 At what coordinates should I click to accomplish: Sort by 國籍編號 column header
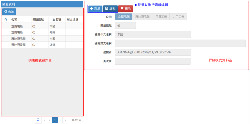coord(40,20)
